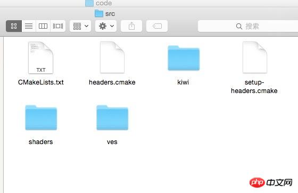This screenshot has width=298, height=193.
Task: Select the kiwi folder icon
Action: 184,58
